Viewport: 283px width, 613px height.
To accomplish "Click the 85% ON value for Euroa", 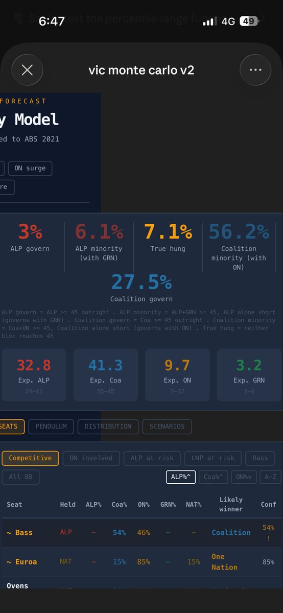I will 144,562.
